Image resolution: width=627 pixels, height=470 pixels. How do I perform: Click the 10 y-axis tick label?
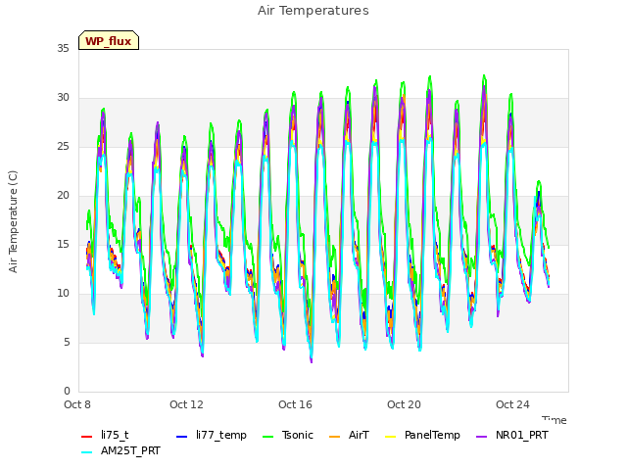pyautogui.click(x=63, y=293)
